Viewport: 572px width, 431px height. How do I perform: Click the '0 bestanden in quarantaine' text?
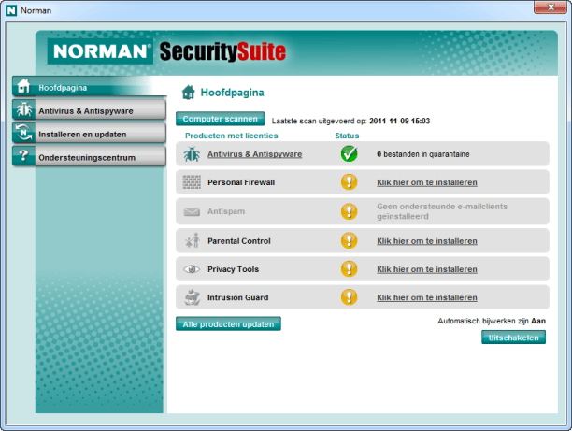pos(423,154)
